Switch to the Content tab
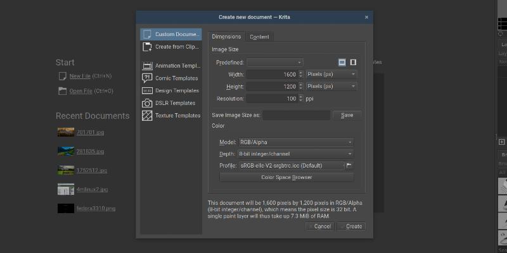 pyautogui.click(x=259, y=37)
